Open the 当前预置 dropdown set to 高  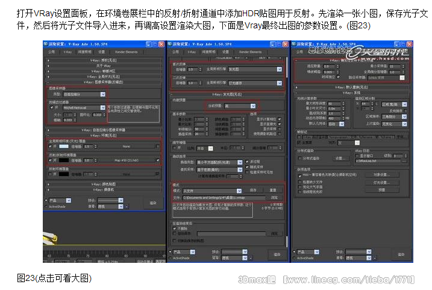(240, 106)
